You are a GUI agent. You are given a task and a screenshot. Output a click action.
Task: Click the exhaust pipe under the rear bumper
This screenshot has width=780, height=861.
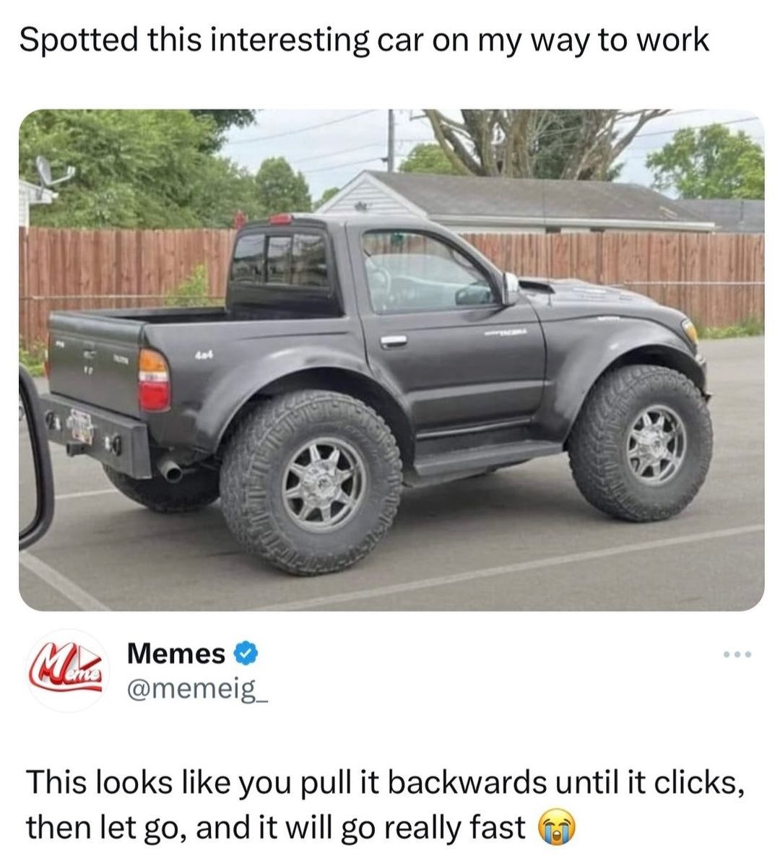click(170, 470)
